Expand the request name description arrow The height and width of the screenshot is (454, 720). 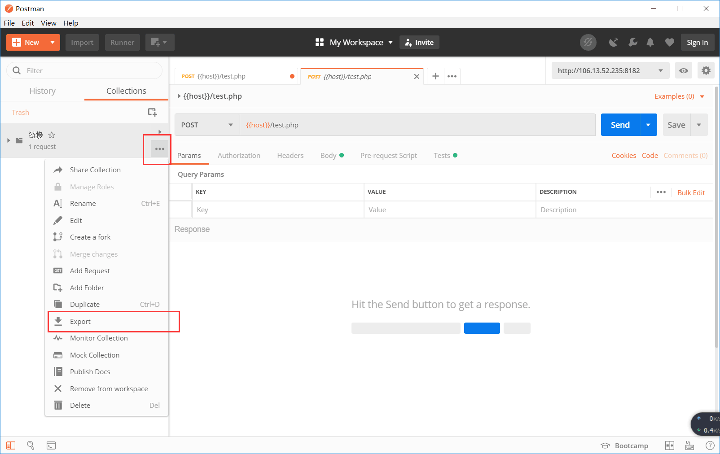[179, 96]
